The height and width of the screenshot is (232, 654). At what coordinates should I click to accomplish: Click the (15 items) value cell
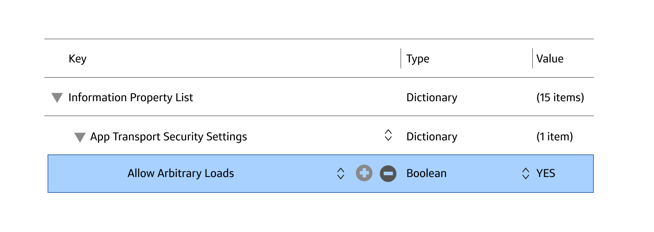(x=560, y=97)
